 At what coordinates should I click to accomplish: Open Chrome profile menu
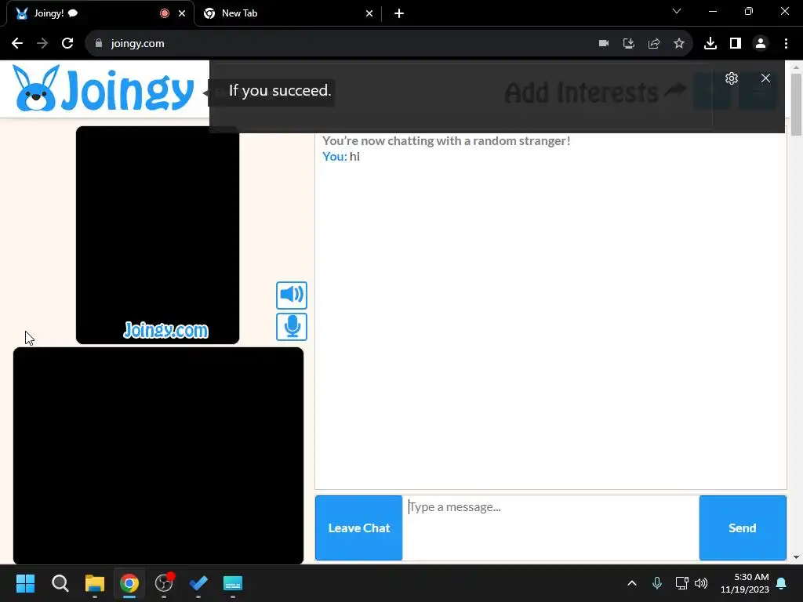click(x=761, y=44)
